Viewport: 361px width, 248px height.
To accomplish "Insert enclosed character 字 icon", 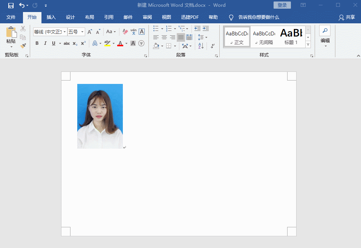I will pos(141,43).
